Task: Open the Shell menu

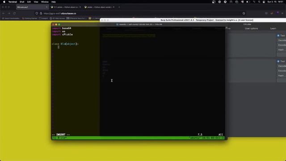Action: click(x=22, y=2)
